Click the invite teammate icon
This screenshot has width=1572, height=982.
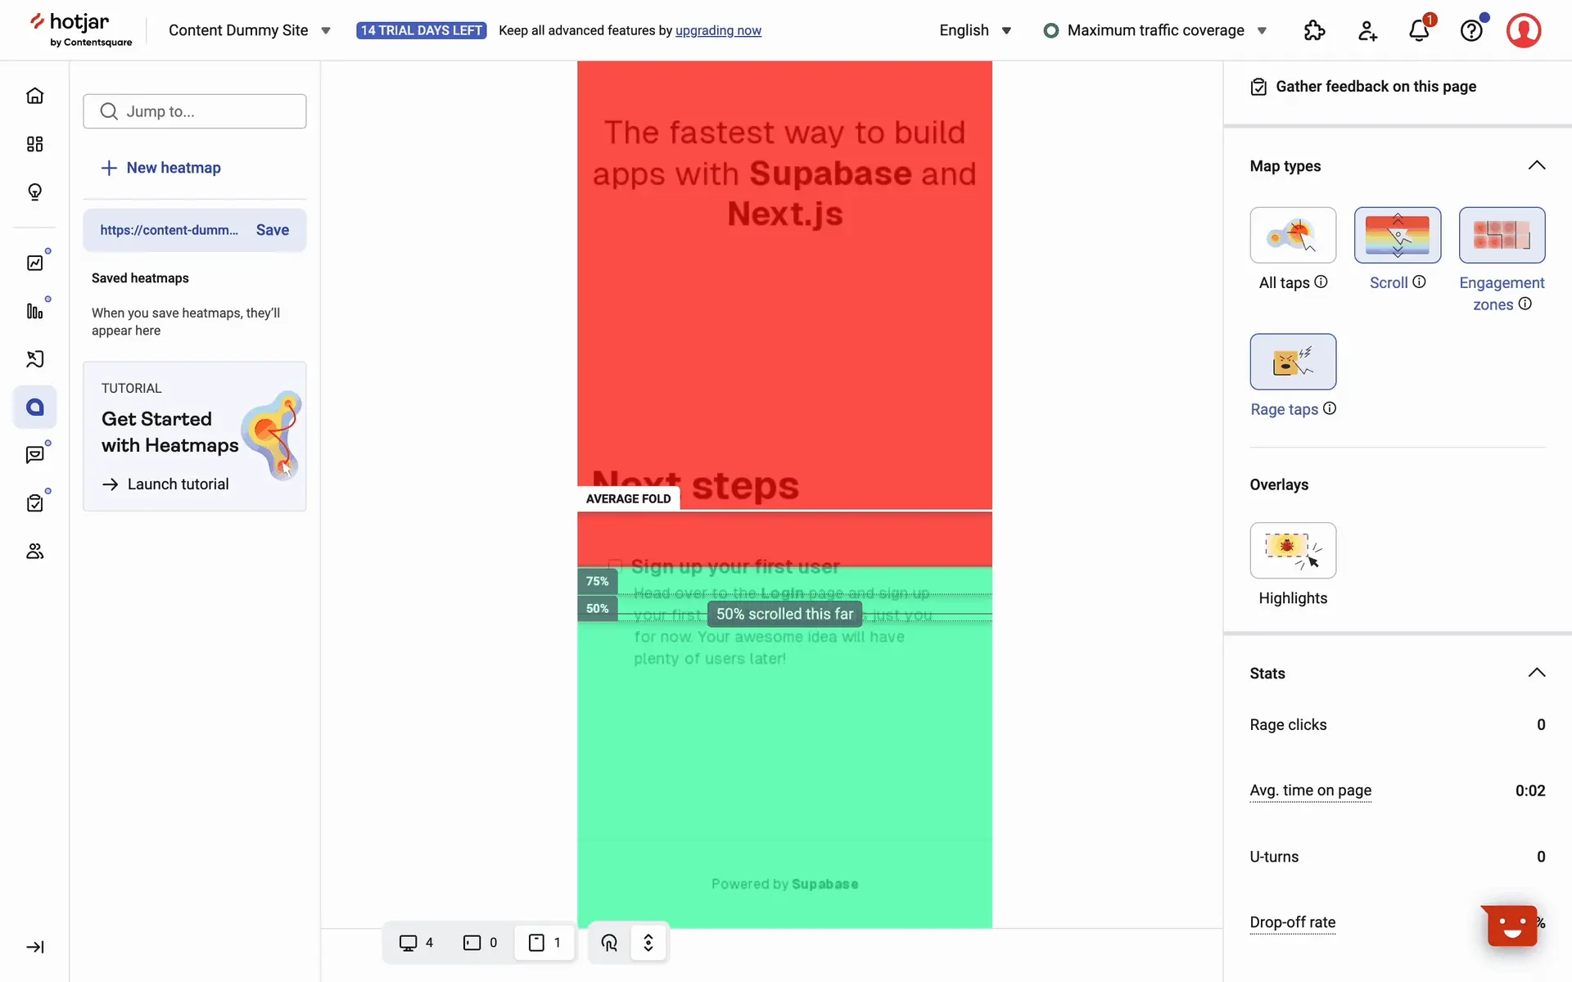1367,31
